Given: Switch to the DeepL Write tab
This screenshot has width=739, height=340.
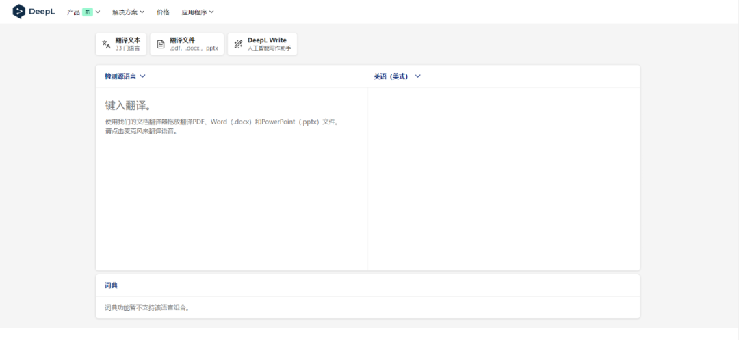Looking at the screenshot, I should point(263,44).
